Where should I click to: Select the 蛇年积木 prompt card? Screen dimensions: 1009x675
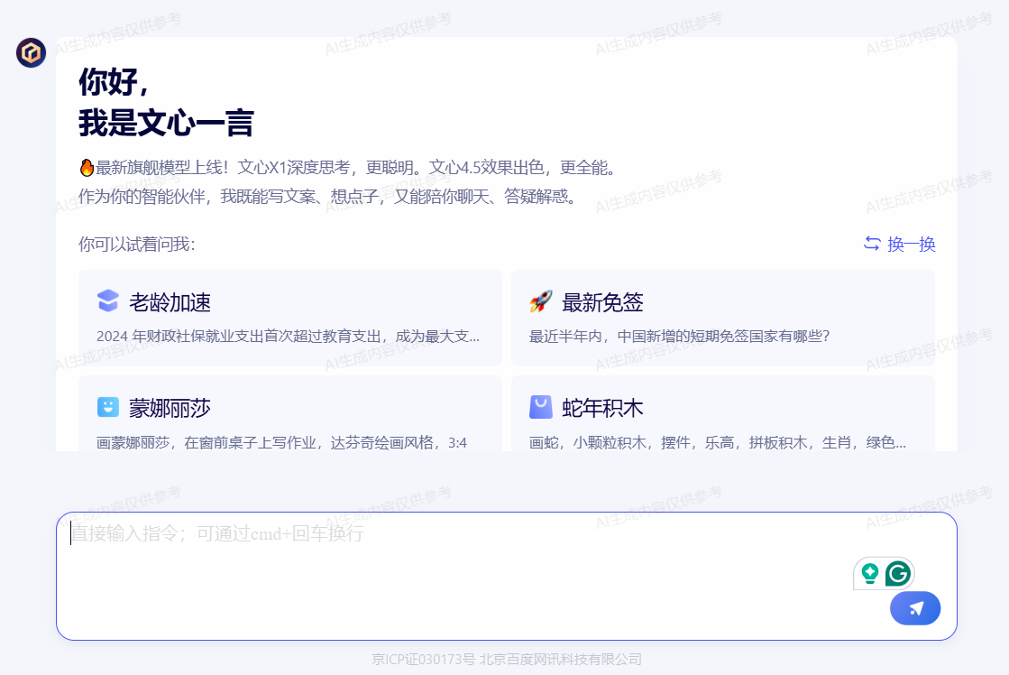[x=722, y=420]
